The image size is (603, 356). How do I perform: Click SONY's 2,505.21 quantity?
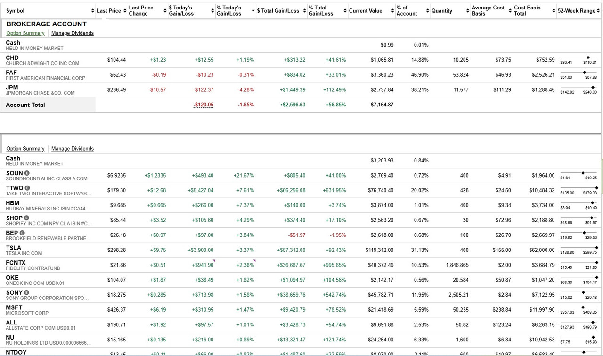(458, 295)
